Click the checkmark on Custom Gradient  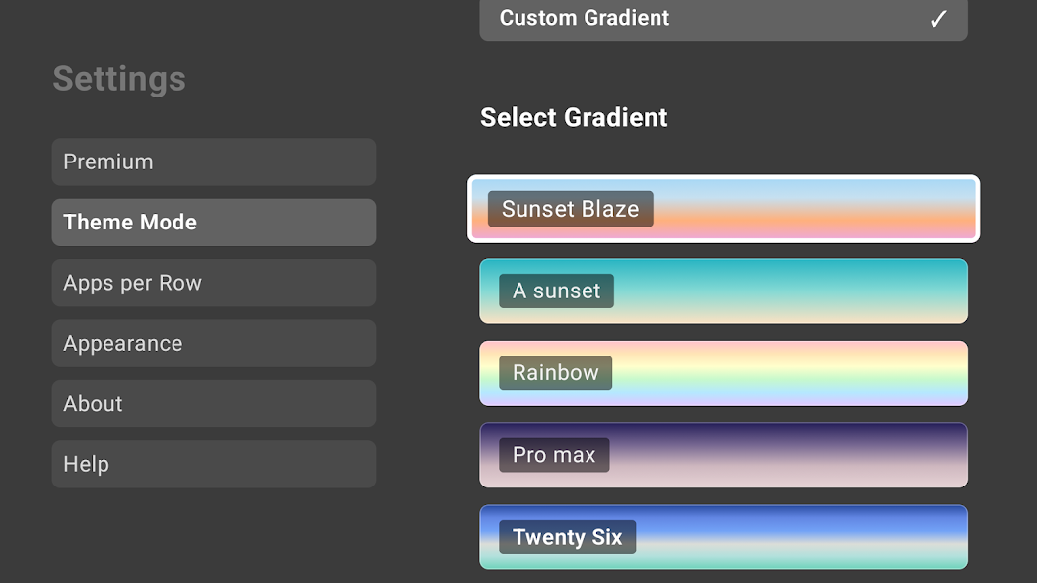(x=938, y=19)
